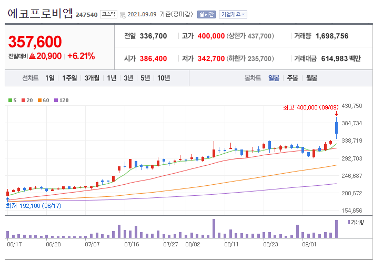Viewport: 373px width, 260px height.
Task: Click the +6.21% change rate
Action: click(x=81, y=56)
